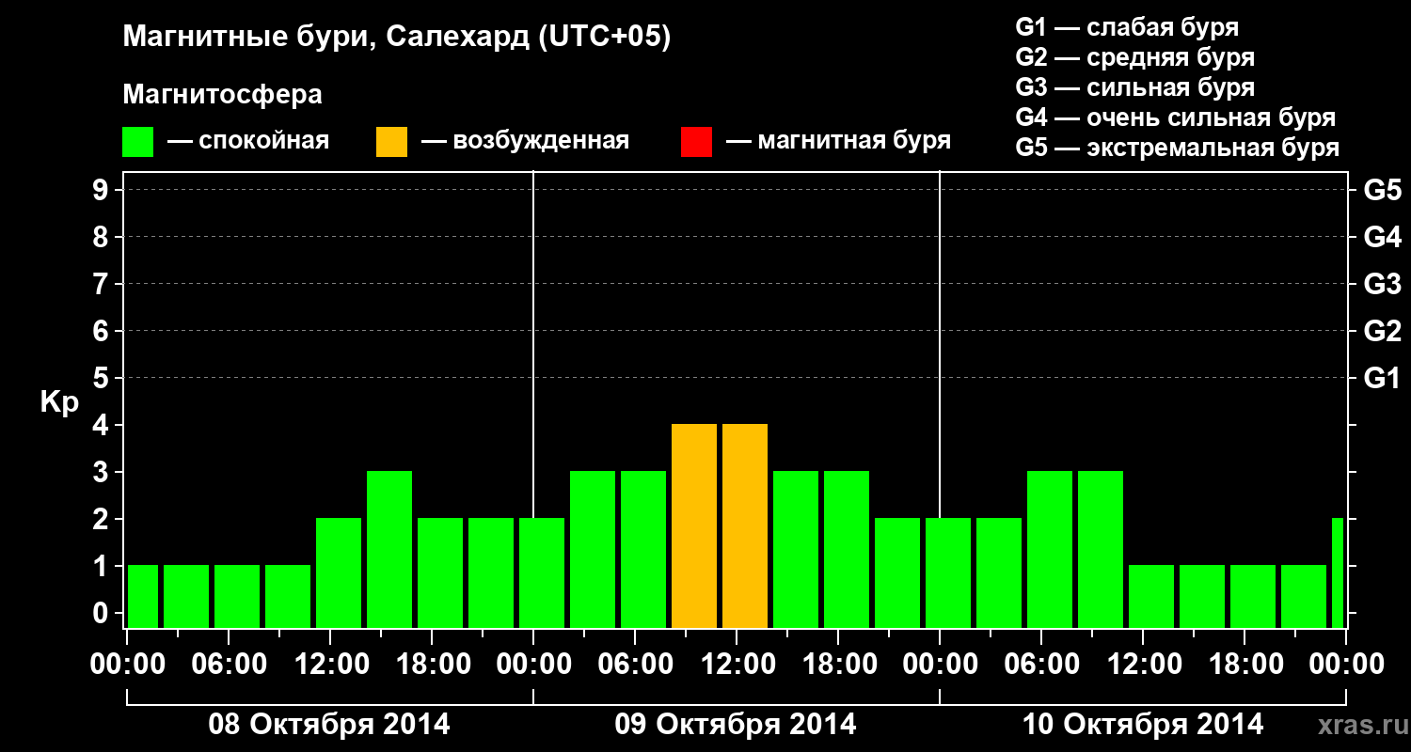This screenshot has width=1411, height=752.
Task: Click the 'G5 — экстремальная буря' legend line
Action: [1178, 148]
